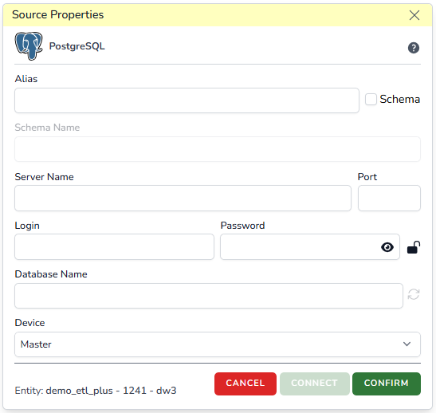The height and width of the screenshot is (413, 436).
Task: Click the unlocked padlock icon
Action: coord(414,247)
